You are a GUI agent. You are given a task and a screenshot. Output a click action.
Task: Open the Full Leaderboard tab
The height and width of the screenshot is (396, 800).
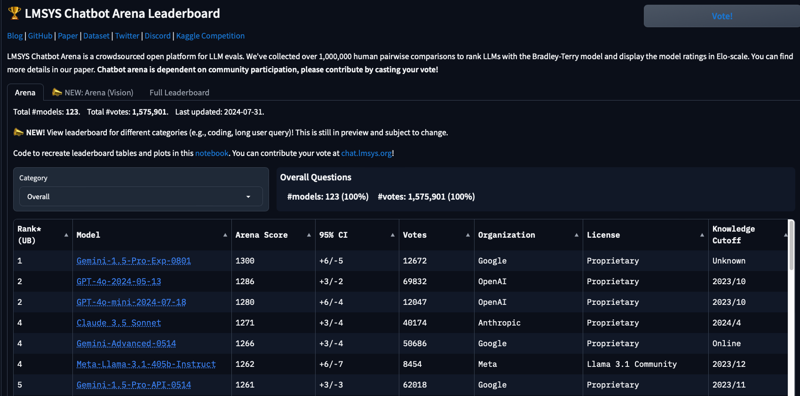pyautogui.click(x=179, y=93)
